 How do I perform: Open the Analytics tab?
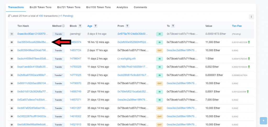[122, 7]
